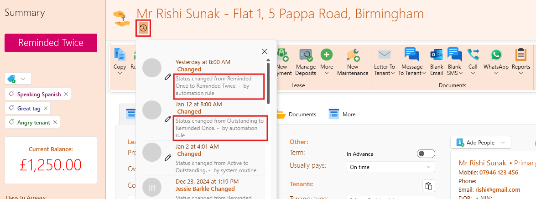Viewport: 536px width, 199px height.
Task: Edit the Jan 2 at 4:01 AM history entry
Action: 167,157
